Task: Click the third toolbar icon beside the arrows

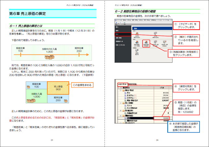Action: pos(124,23)
